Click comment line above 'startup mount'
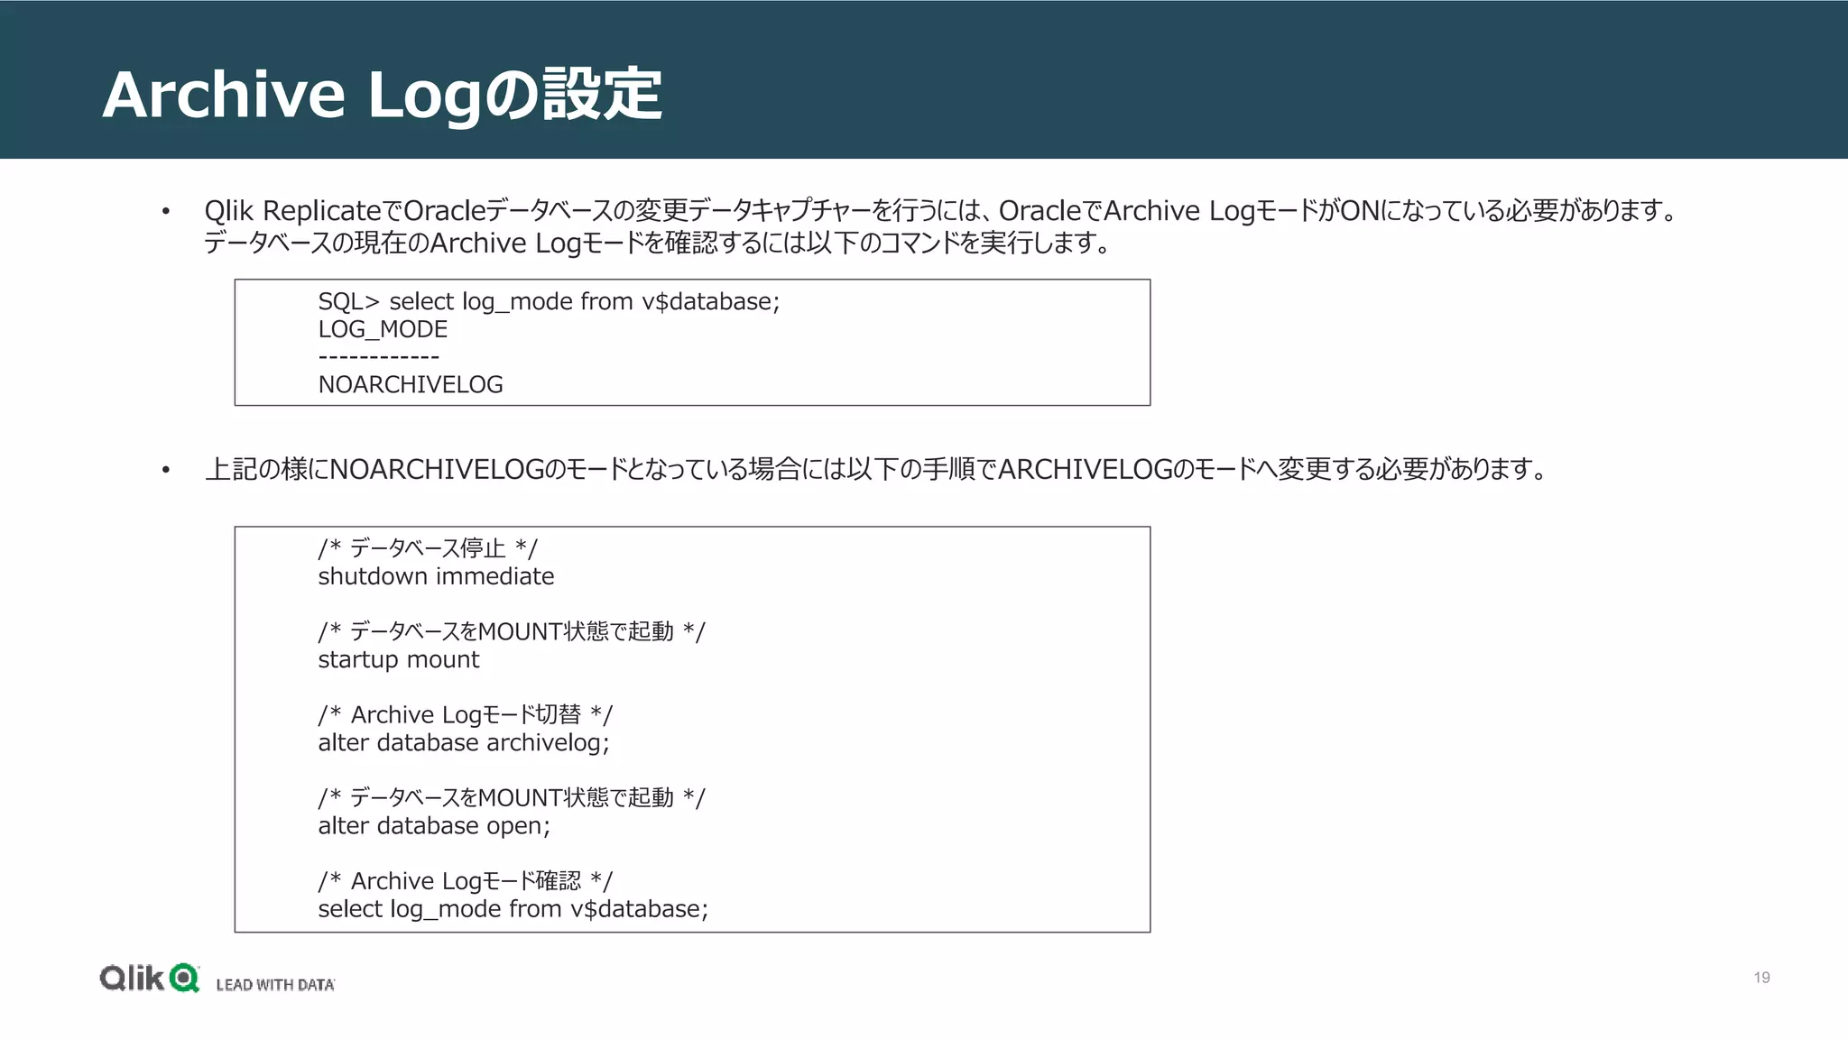The image size is (1848, 1039). tap(512, 631)
